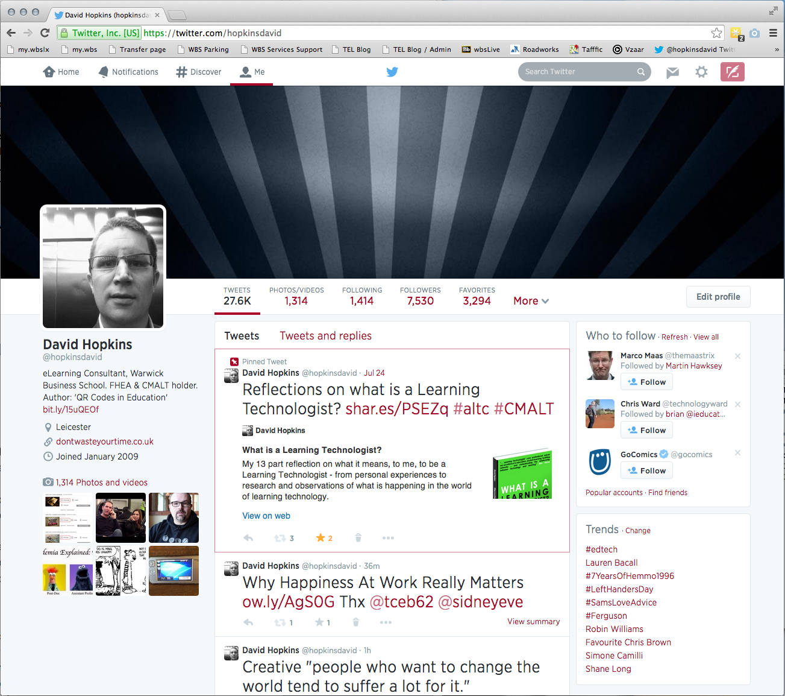785x696 pixels.
Task: Reply to the pinned Learning Technologist tweet
Action: 248,538
